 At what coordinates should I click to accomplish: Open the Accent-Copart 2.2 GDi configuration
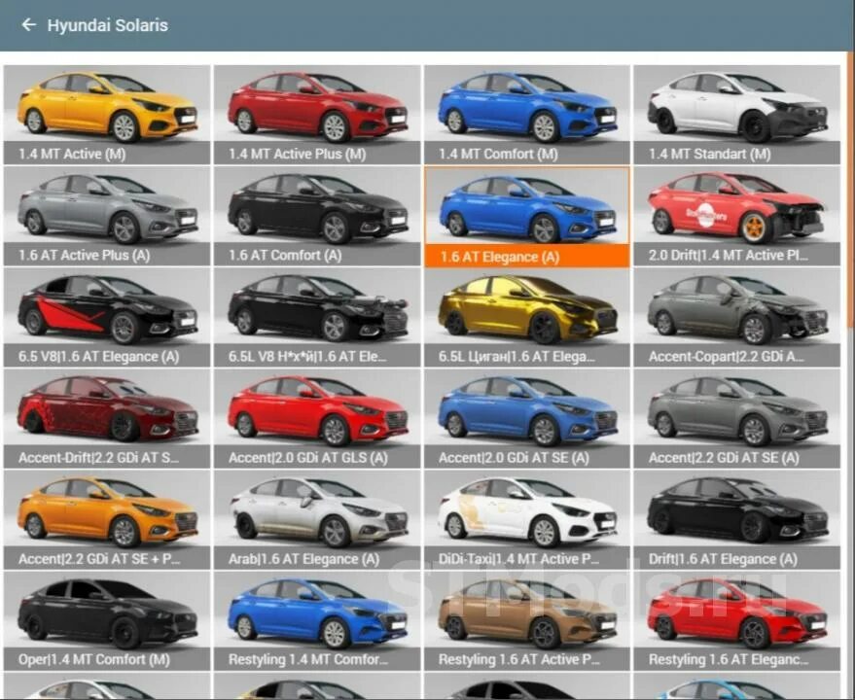(736, 317)
